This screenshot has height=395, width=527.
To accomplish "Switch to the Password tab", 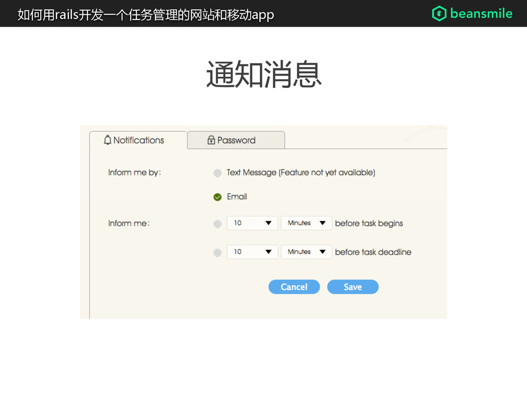I will pyautogui.click(x=236, y=140).
